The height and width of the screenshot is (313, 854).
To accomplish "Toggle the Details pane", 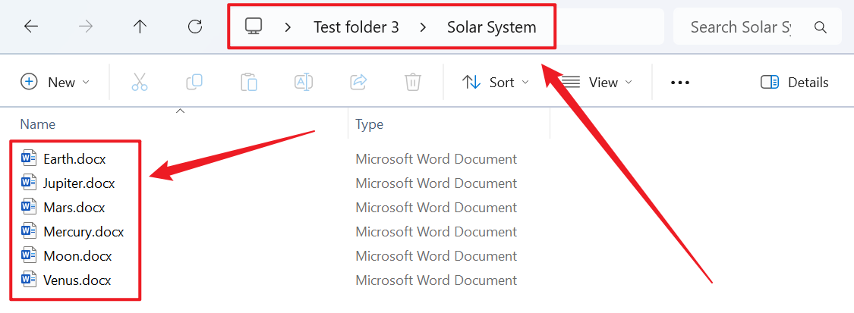I will click(x=795, y=82).
